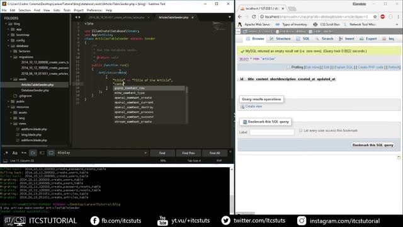Viewport: 403px width, 227px height.
Task: Open phpMyAdmin Insert tab
Action: (347, 38)
